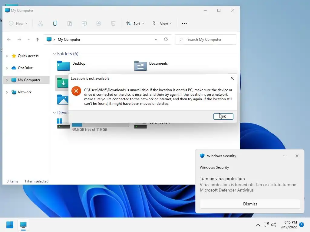The height and width of the screenshot is (232, 310).
Task: Select OneDrive in sidebar
Action: (25, 68)
